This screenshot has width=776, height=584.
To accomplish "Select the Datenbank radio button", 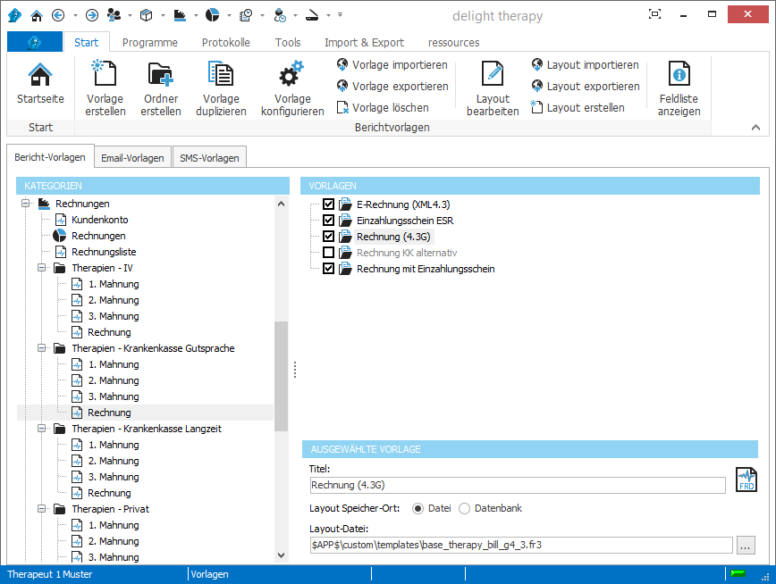I will tap(464, 508).
